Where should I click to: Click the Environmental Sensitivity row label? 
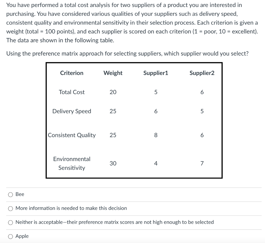pos(72,163)
